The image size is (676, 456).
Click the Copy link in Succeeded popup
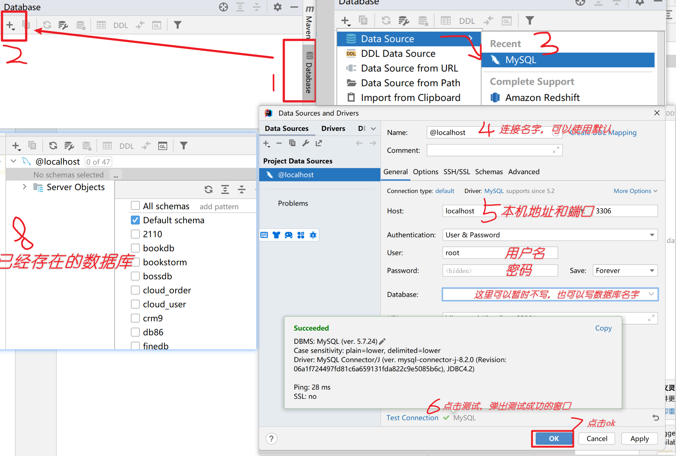point(603,328)
